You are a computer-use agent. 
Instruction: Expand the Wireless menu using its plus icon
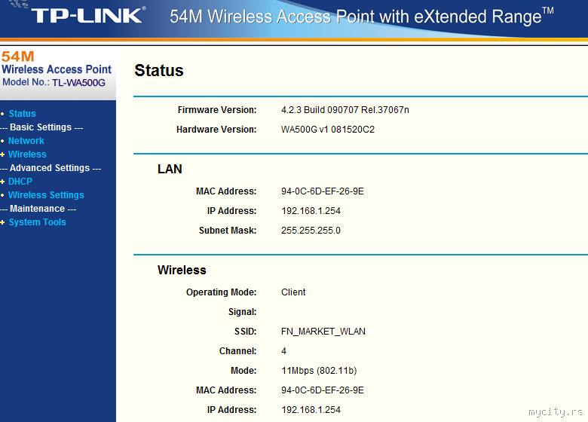[x=3, y=154]
